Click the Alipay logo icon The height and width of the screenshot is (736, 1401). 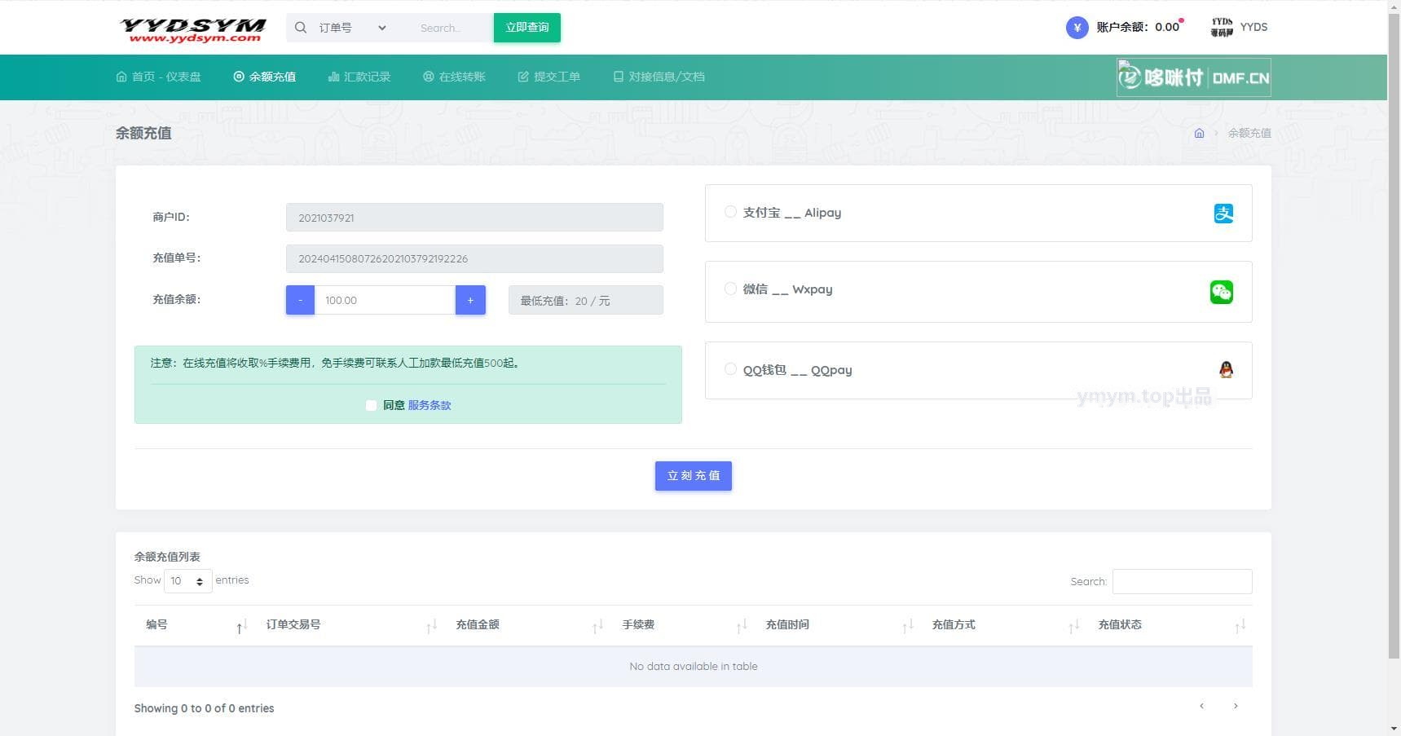(1223, 214)
